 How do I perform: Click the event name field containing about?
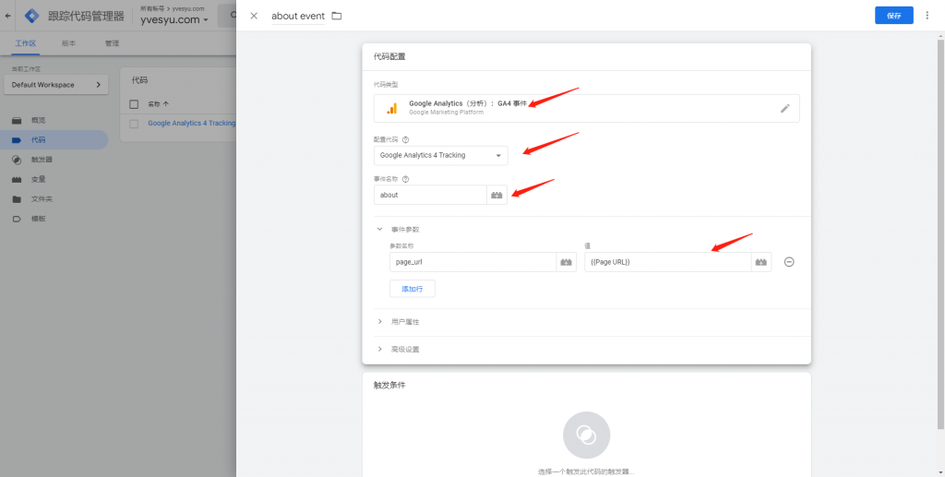pos(430,195)
